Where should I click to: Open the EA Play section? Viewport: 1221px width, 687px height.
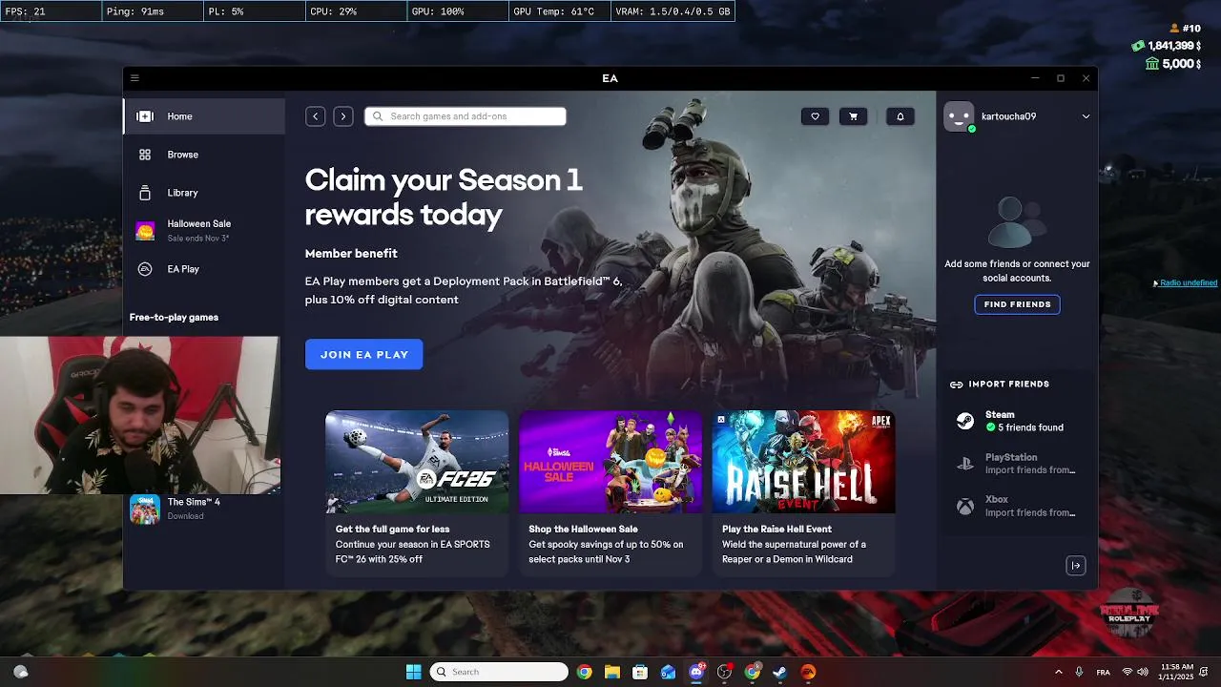point(204,269)
